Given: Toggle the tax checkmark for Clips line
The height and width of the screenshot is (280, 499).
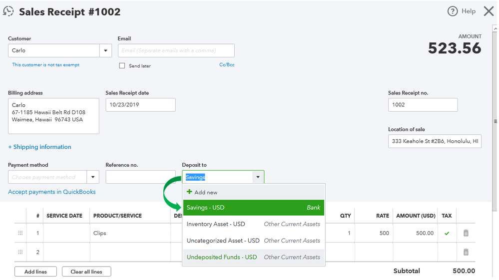Looking at the screenshot, I should pyautogui.click(x=447, y=233).
